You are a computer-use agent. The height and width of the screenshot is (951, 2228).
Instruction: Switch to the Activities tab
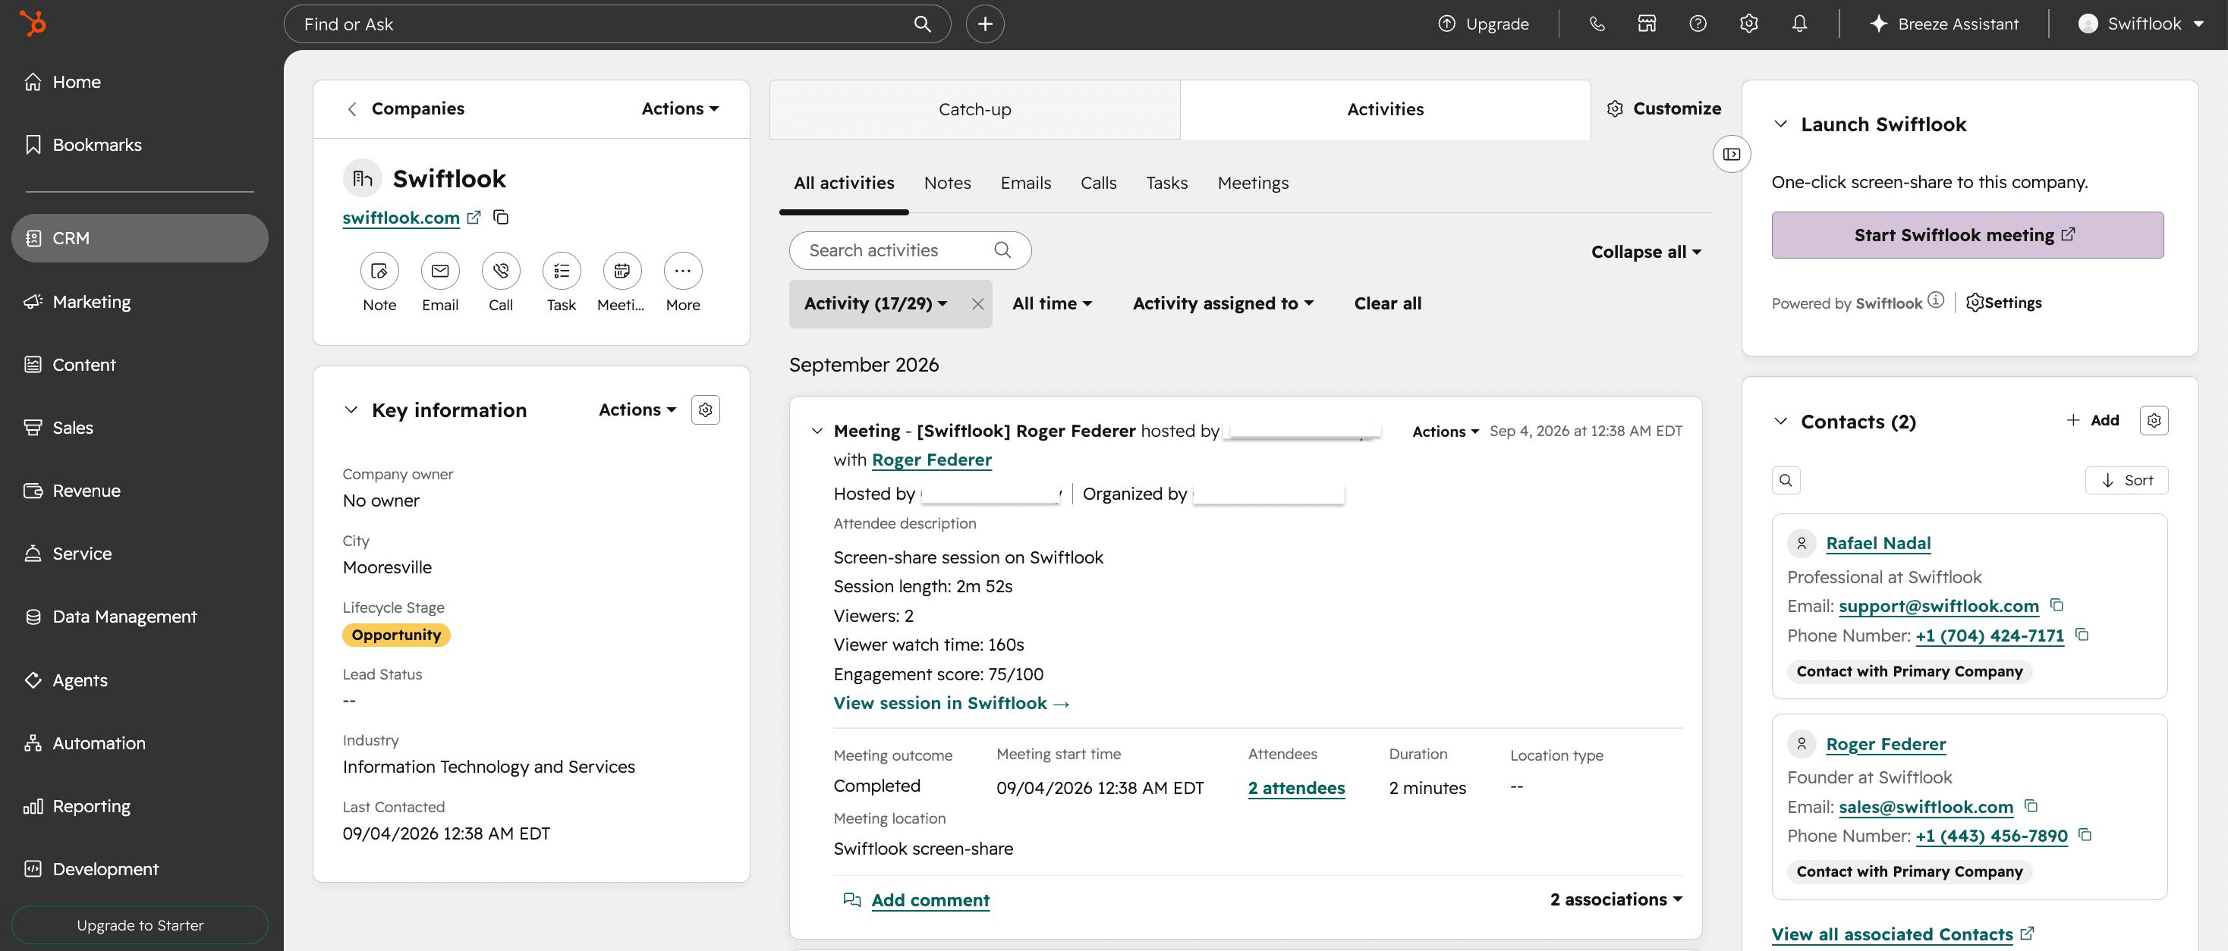1385,110
